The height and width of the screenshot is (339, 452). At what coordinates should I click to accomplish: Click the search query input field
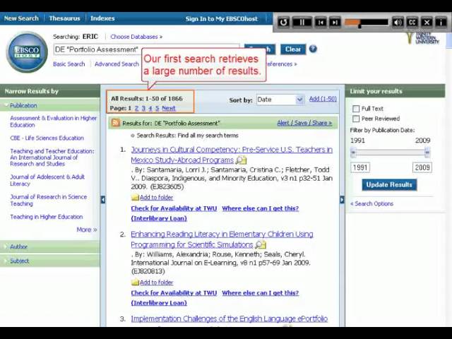[x=147, y=49]
